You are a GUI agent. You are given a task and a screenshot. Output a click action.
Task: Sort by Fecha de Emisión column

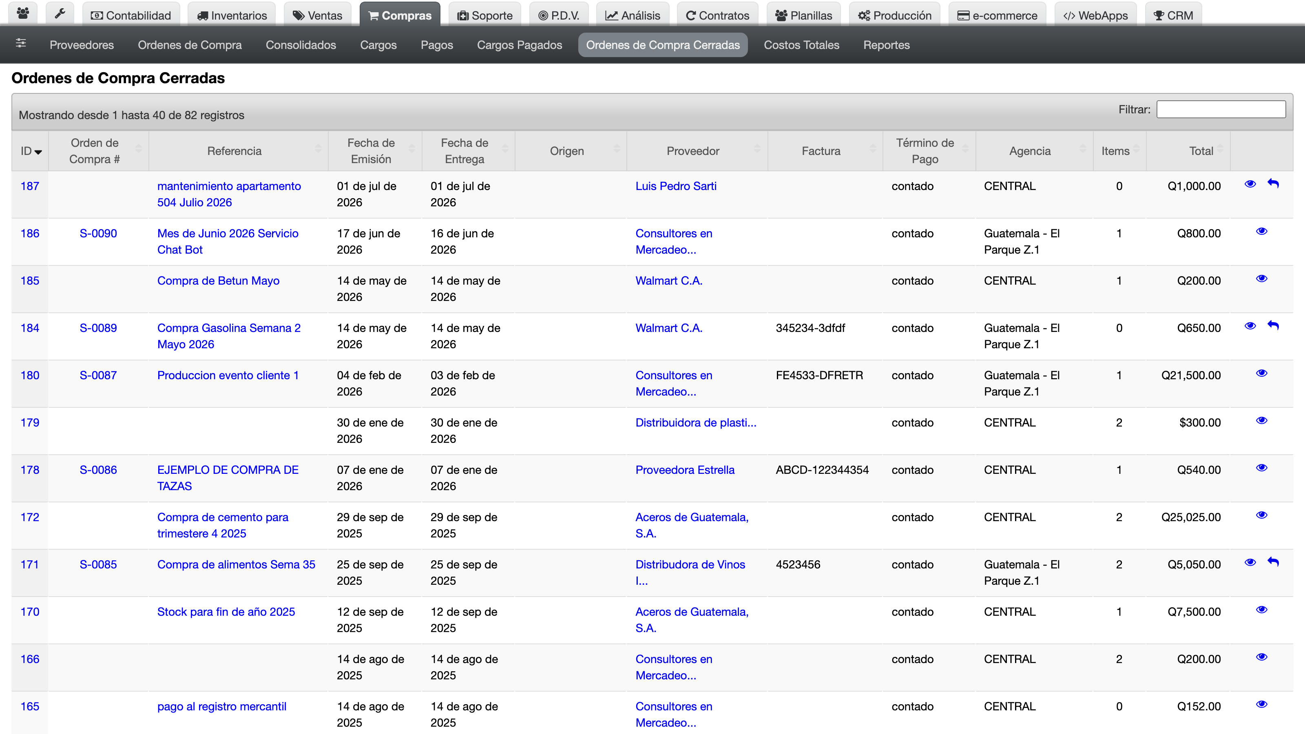[x=375, y=151]
